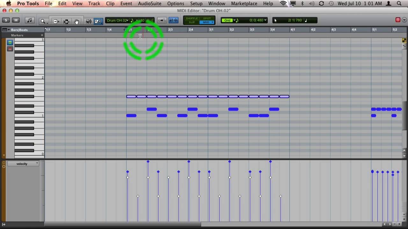This screenshot has height=229, width=408.
Task: Toggle the Mirrored MIDI Editing button
Action: (x=173, y=20)
